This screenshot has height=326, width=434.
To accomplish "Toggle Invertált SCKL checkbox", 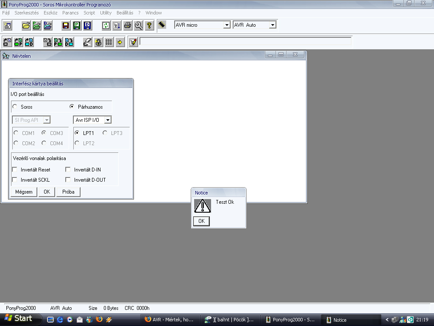I will coord(15,180).
